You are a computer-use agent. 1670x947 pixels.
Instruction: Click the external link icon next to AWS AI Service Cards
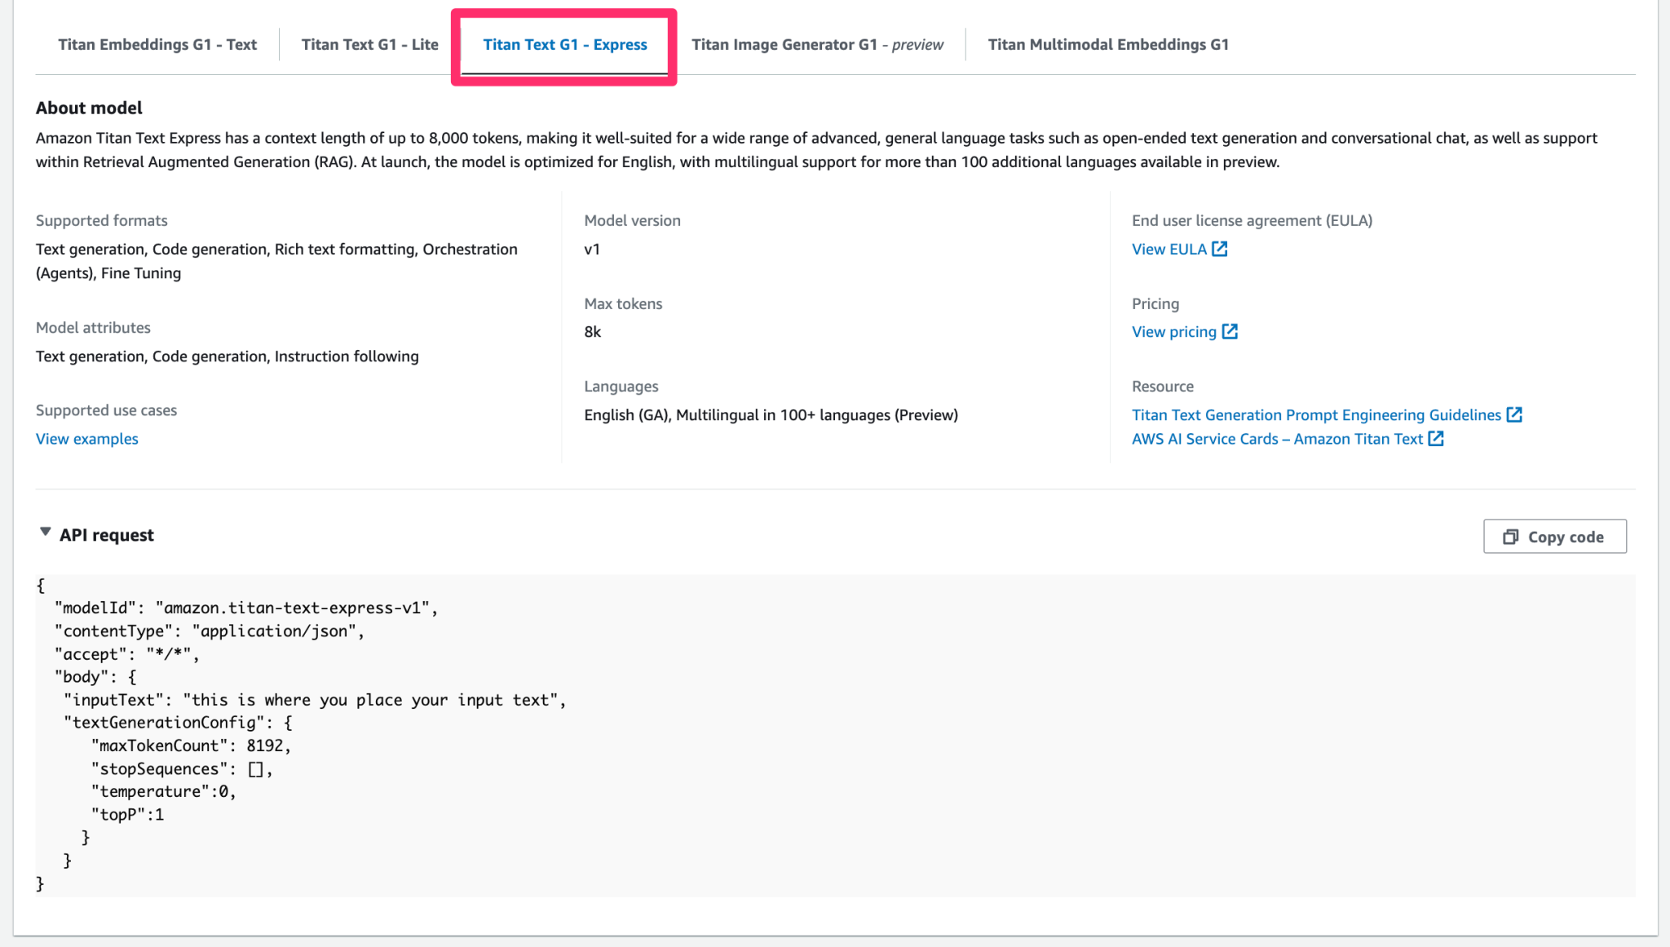pos(1437,438)
